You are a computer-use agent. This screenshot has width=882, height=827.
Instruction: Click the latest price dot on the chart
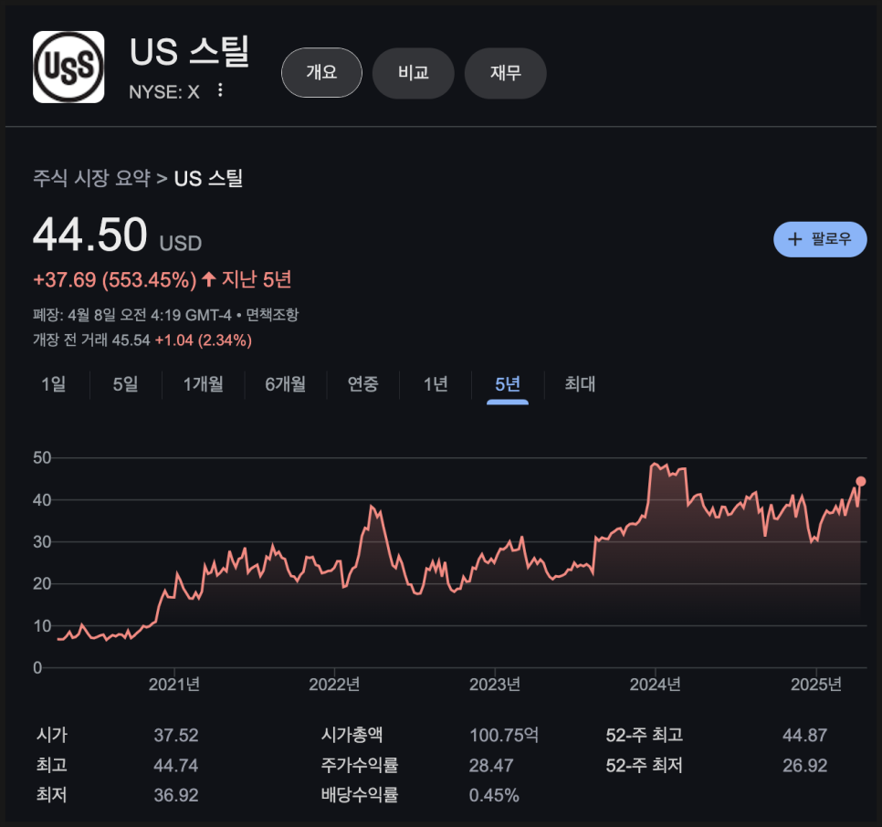(x=861, y=481)
